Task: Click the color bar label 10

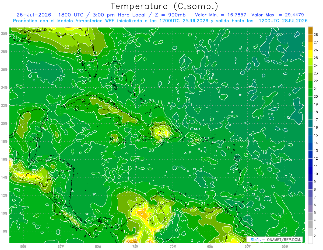Action: click(x=316, y=174)
